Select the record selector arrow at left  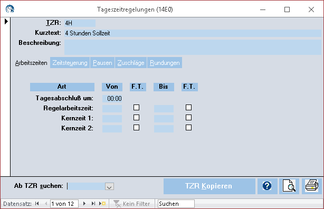pyautogui.click(x=6, y=21)
